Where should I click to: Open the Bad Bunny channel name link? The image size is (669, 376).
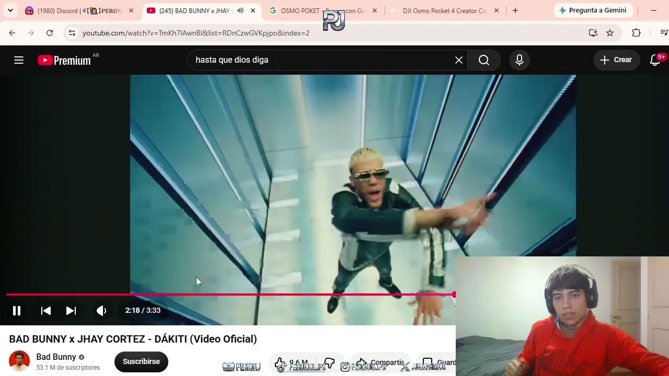(56, 357)
